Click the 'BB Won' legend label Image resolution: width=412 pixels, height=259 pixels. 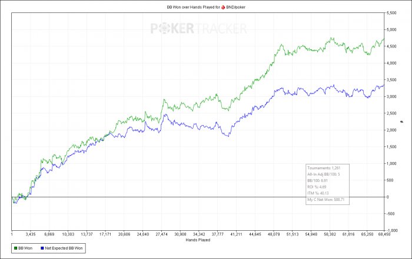pos(25,248)
